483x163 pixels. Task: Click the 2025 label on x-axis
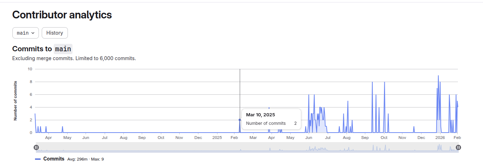(x=217, y=138)
